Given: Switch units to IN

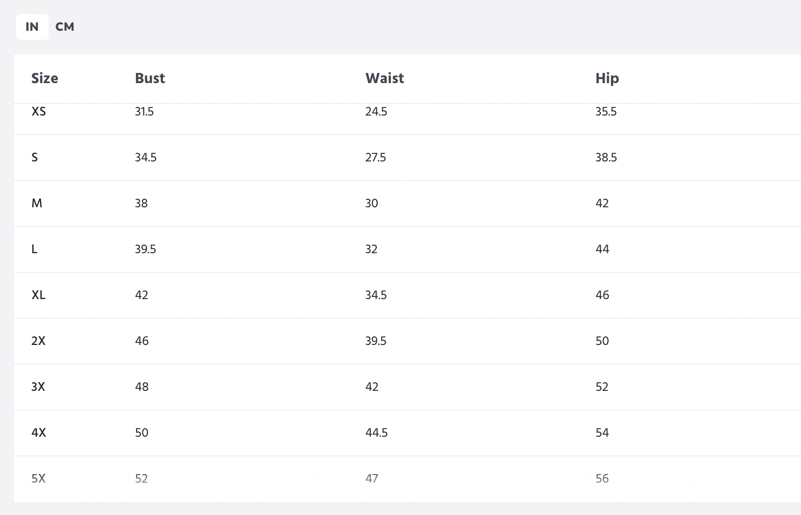Looking at the screenshot, I should click(x=32, y=27).
